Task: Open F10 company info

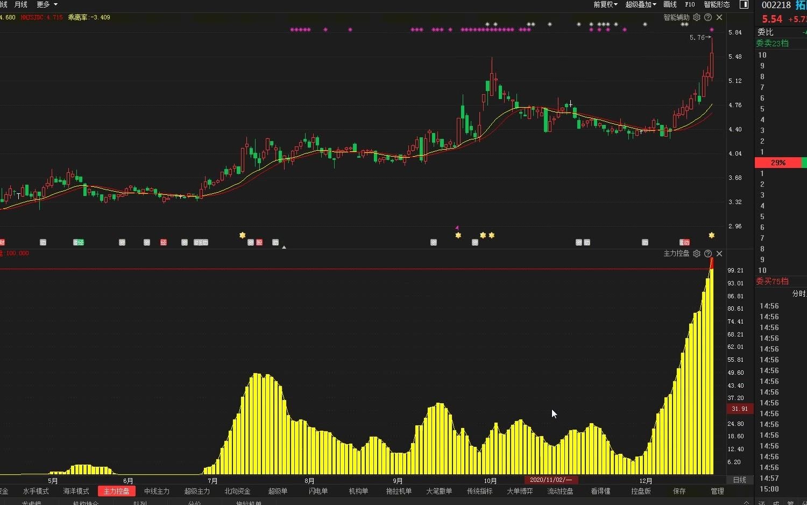Action: 690,4
